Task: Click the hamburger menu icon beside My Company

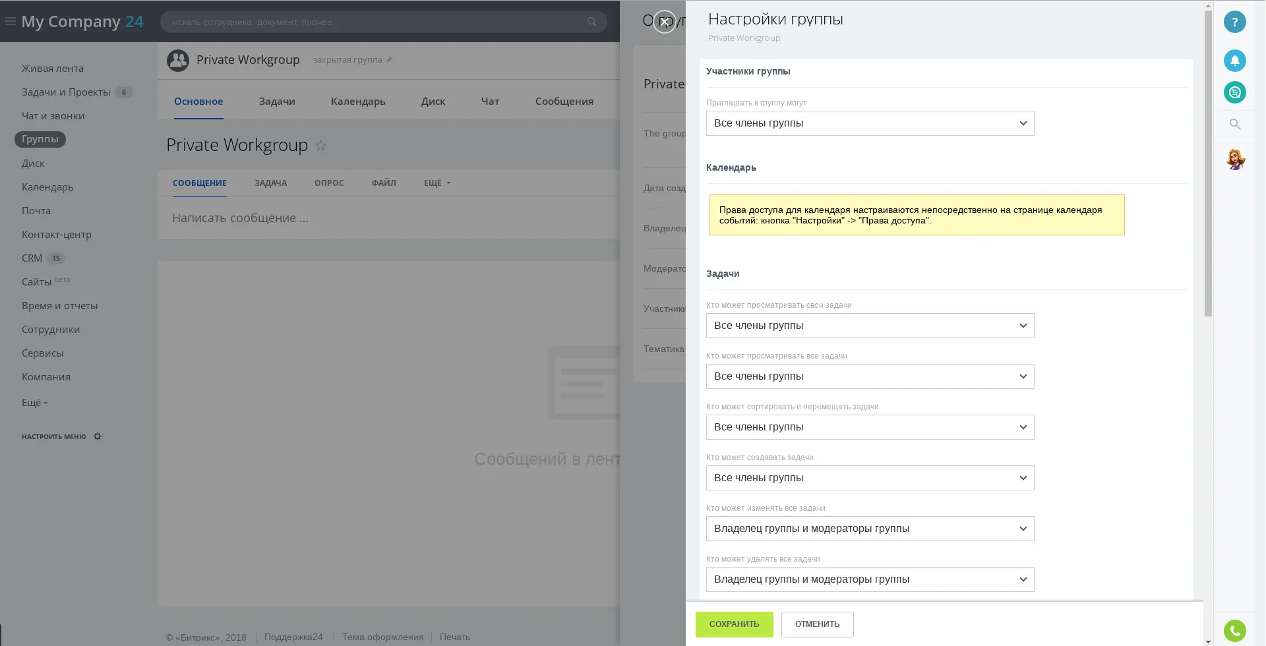Action: click(x=11, y=22)
